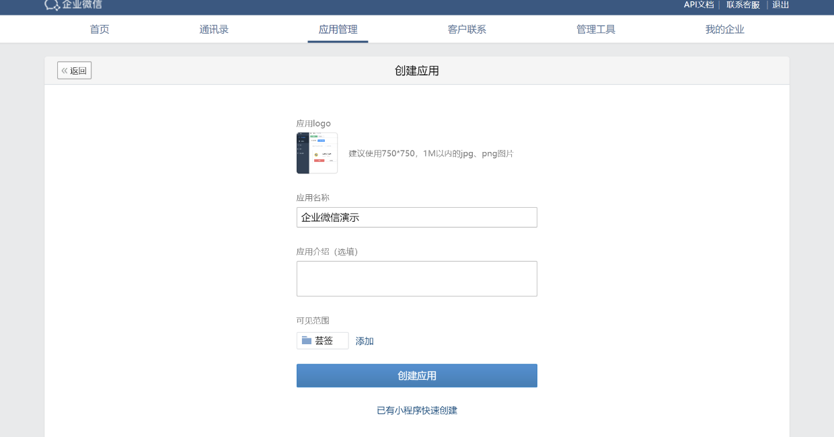Click the 应用介绍 text area
The width and height of the screenshot is (834, 437).
click(417, 278)
